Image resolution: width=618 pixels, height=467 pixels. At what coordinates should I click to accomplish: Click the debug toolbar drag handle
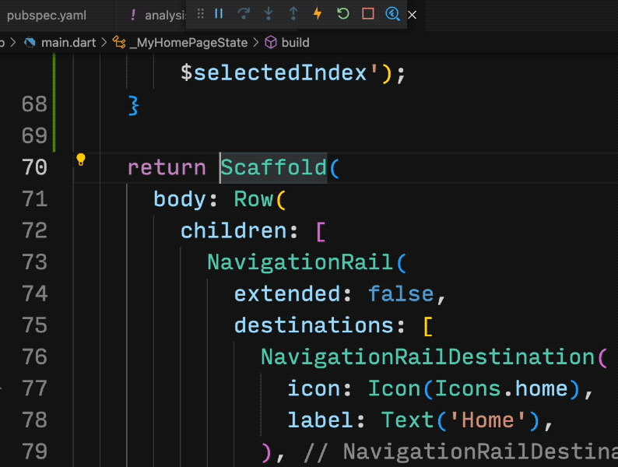click(200, 14)
